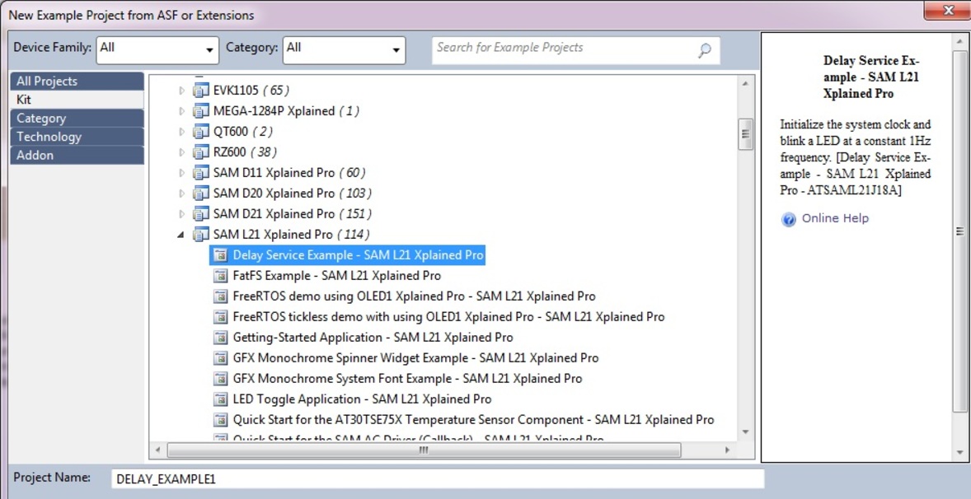This screenshot has width=971, height=499.
Task: Click the kit icon next to RZ600
Action: coord(201,152)
